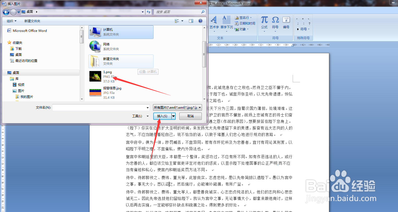The width and height of the screenshot is (398, 212).
Task: Expand the address bar previous locations dropdown
Action: click(143, 12)
